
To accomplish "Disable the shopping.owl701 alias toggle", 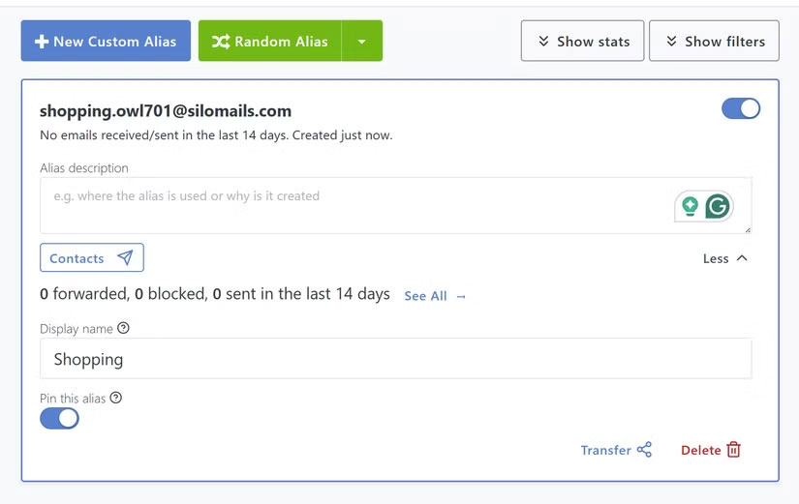I will [x=741, y=109].
